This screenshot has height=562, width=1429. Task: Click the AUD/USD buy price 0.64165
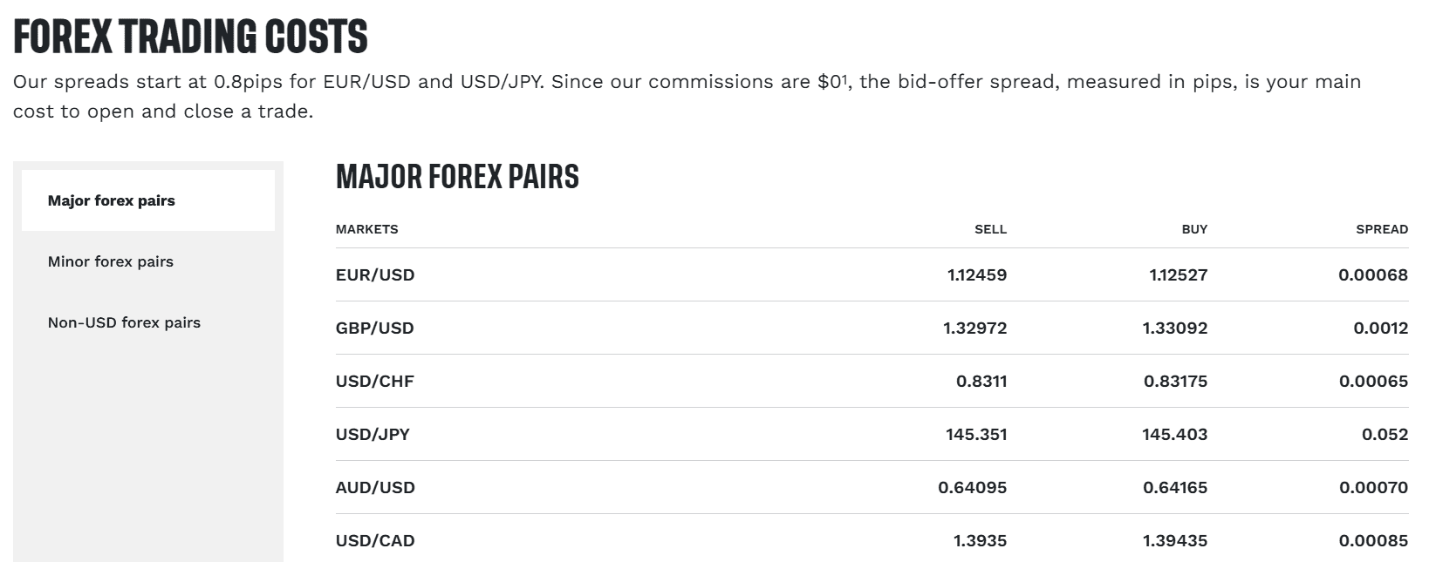click(x=1175, y=487)
